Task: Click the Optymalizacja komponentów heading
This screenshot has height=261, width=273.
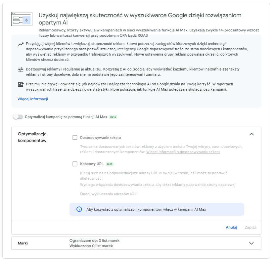Action: [32, 137]
